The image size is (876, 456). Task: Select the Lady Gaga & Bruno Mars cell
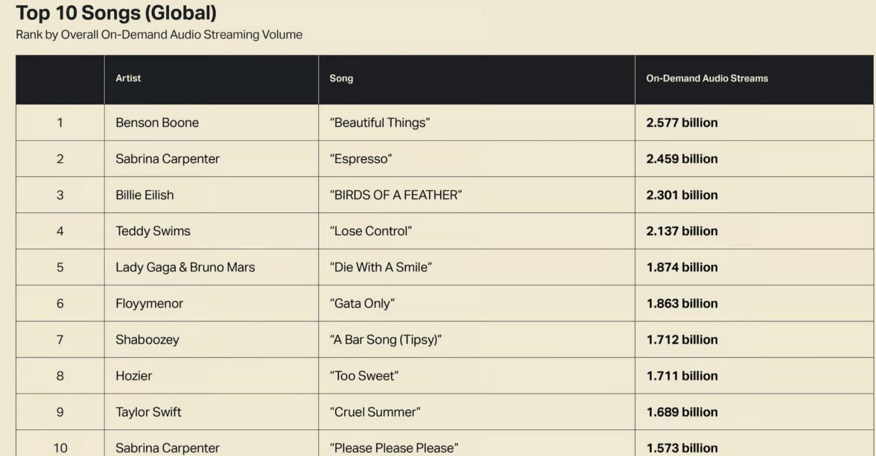[x=185, y=267]
